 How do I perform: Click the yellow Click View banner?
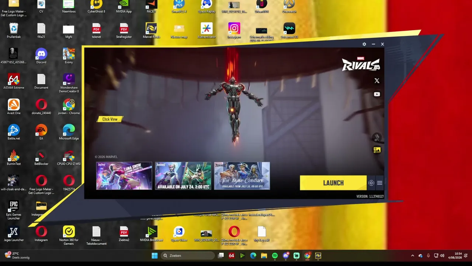110,119
